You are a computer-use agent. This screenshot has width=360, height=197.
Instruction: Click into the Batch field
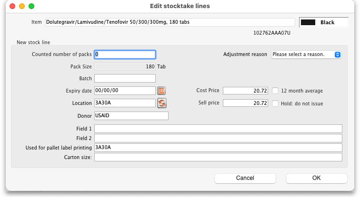125,78
